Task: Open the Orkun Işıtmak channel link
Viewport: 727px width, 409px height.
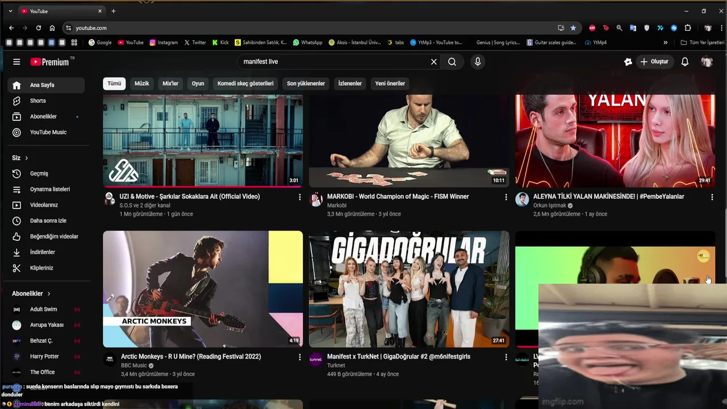Action: 550,206
